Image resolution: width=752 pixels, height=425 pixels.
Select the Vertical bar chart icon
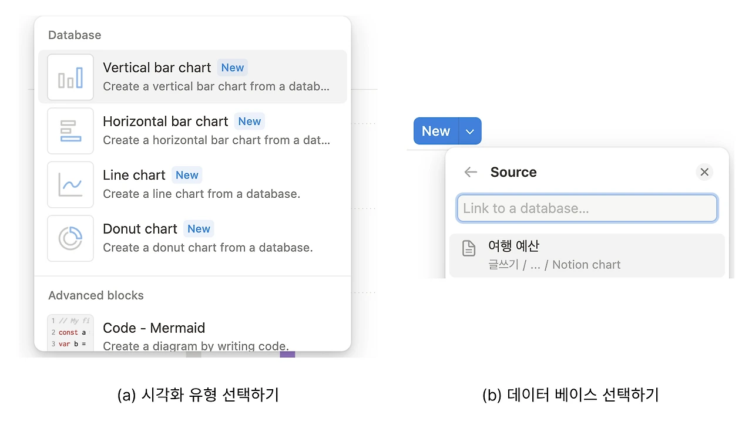click(x=70, y=77)
